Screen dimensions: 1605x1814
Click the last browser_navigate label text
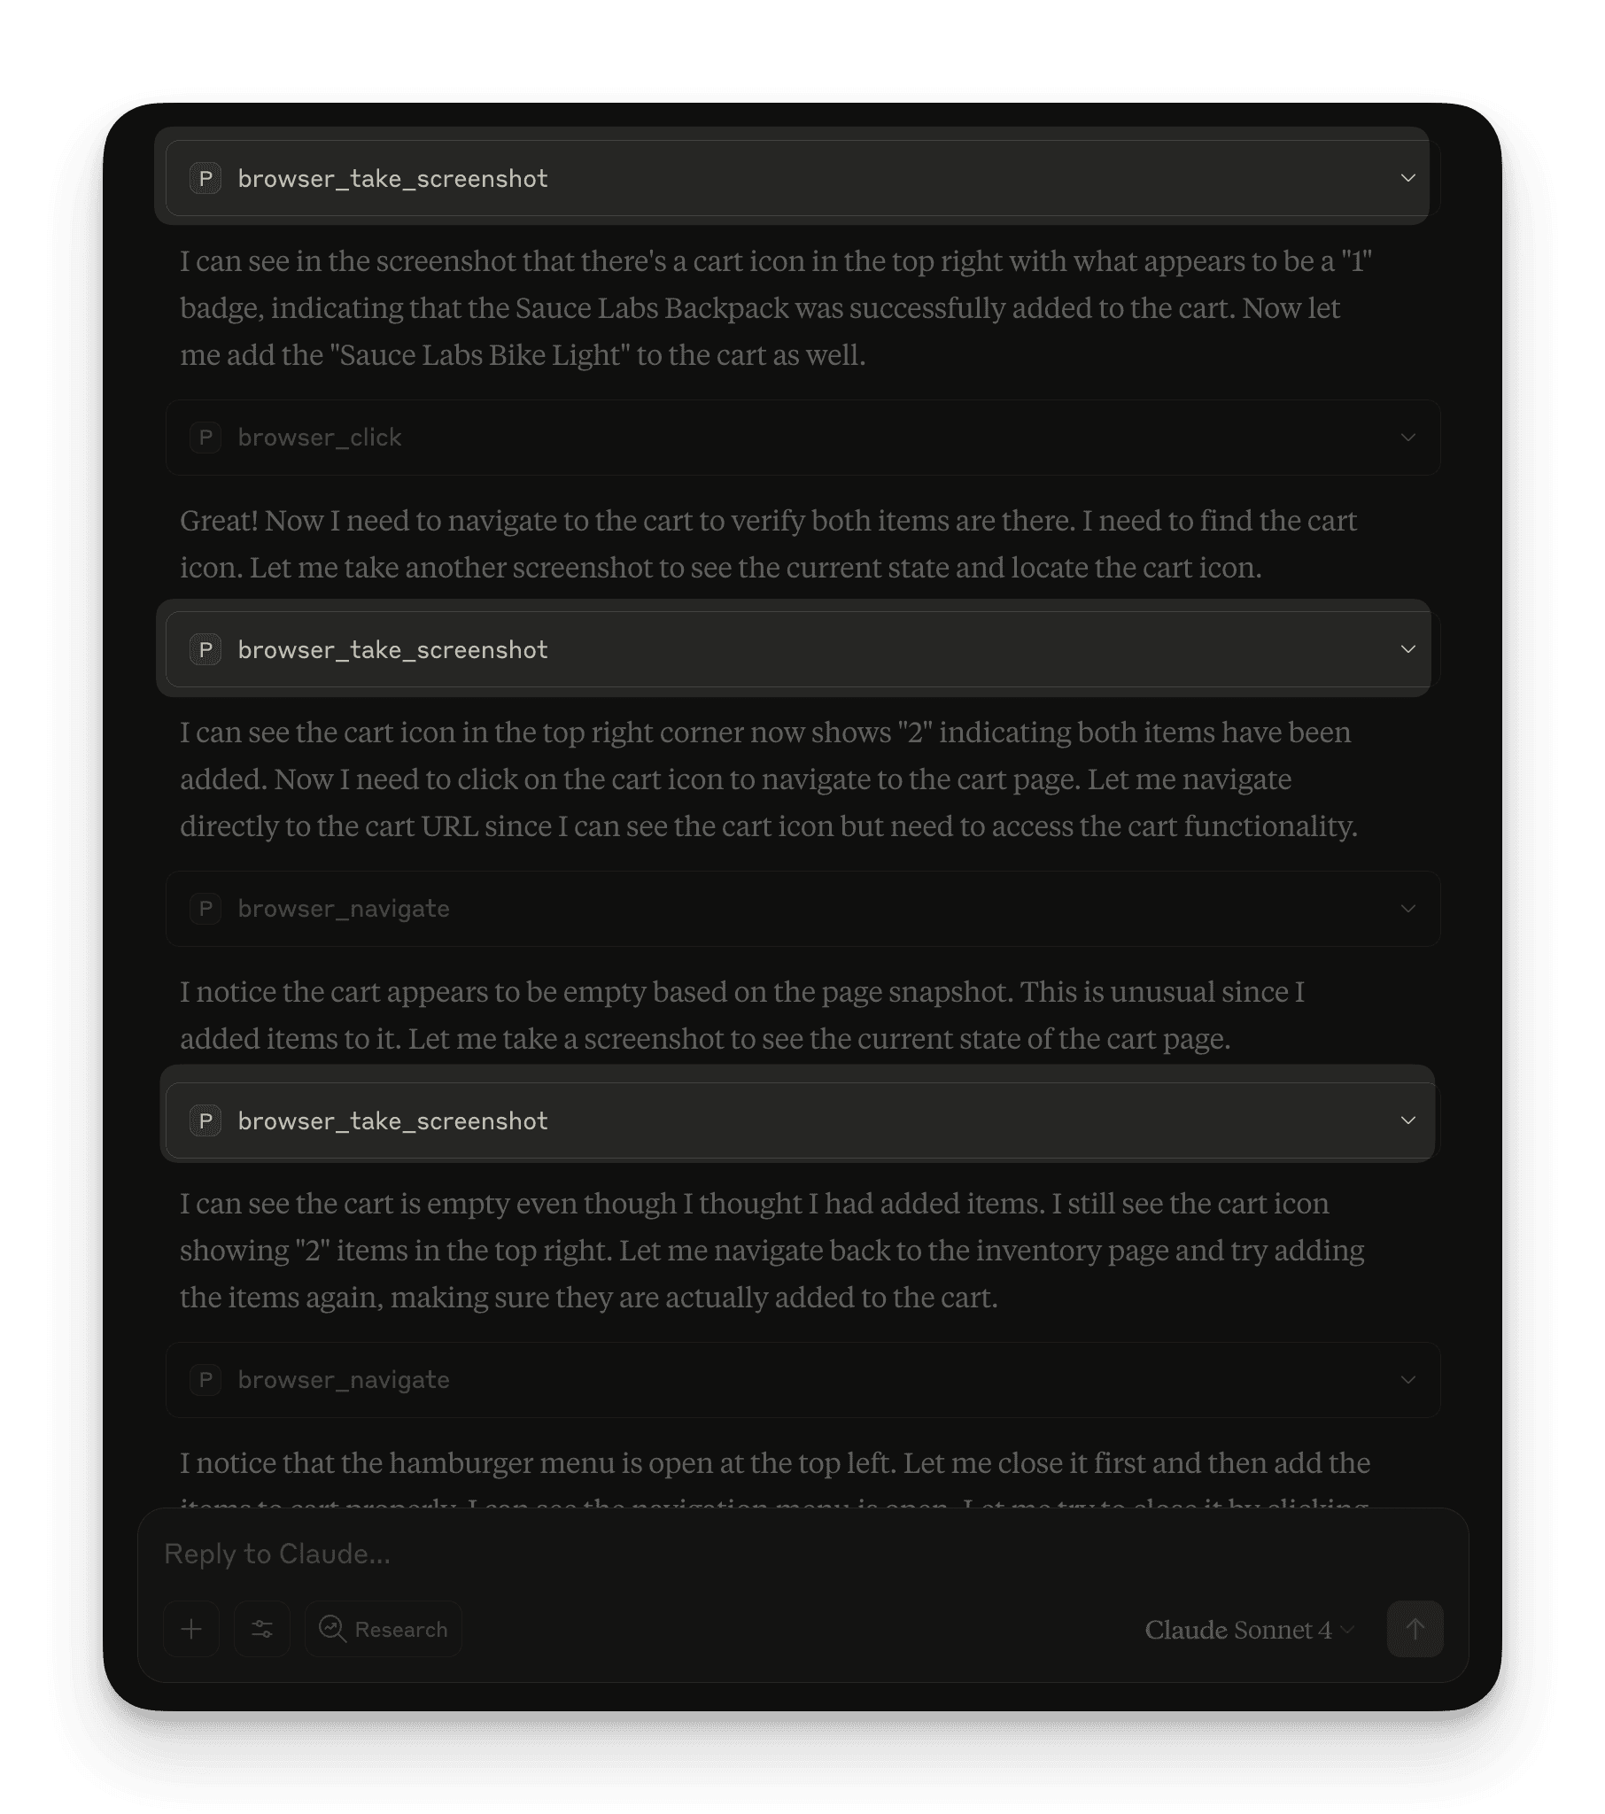[344, 1380]
